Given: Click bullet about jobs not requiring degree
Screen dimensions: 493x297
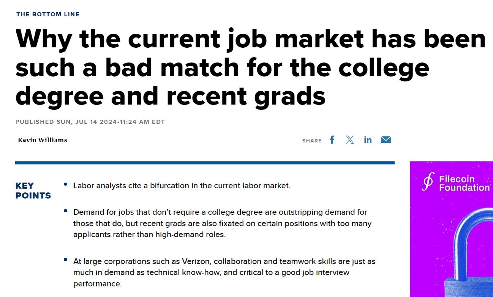Looking at the screenshot, I should click(223, 223).
